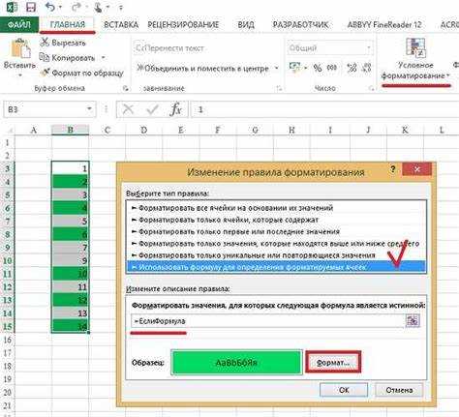This screenshot has width=459, height=417.
Task: Click the Paste (Вставить) clipboard icon
Action: pyautogui.click(x=20, y=48)
